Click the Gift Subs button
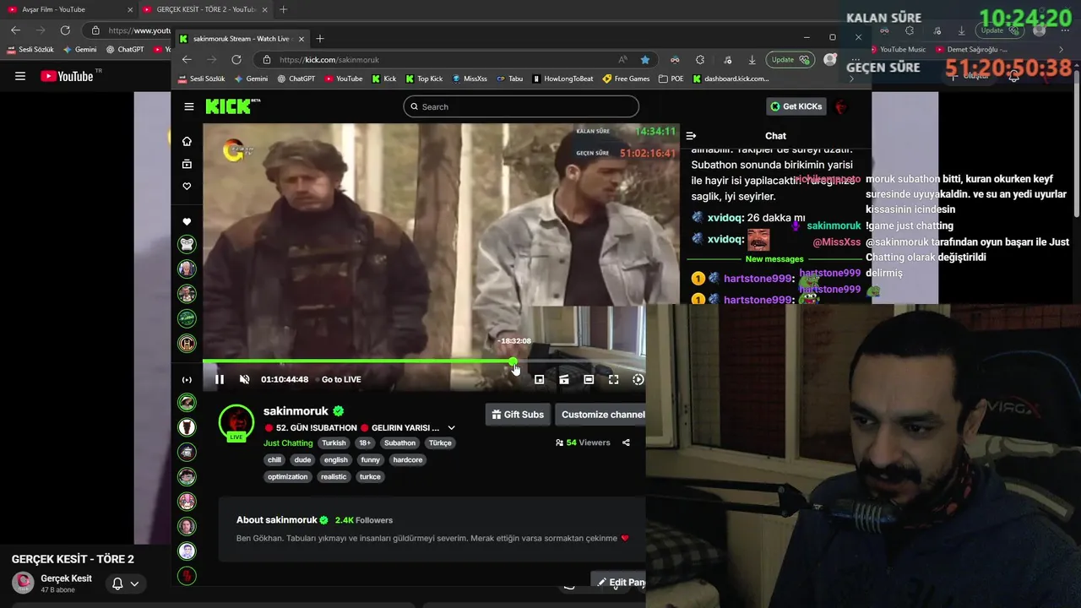Image resolution: width=1081 pixels, height=608 pixels. coord(518,415)
